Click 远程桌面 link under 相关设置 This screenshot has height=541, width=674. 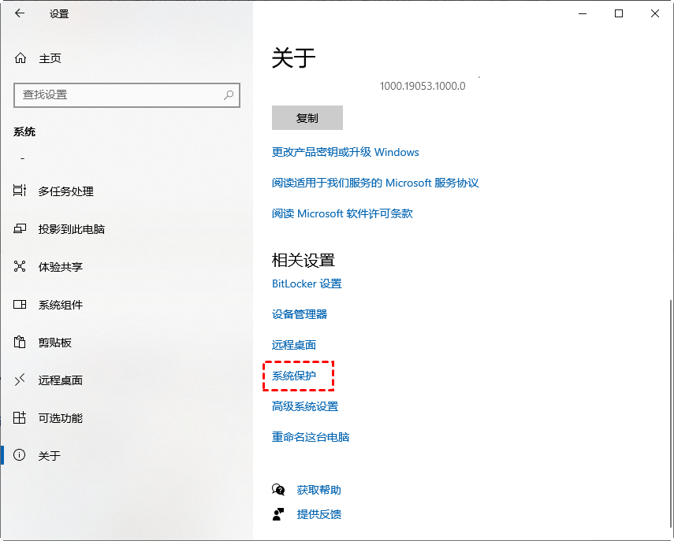pyautogui.click(x=293, y=345)
